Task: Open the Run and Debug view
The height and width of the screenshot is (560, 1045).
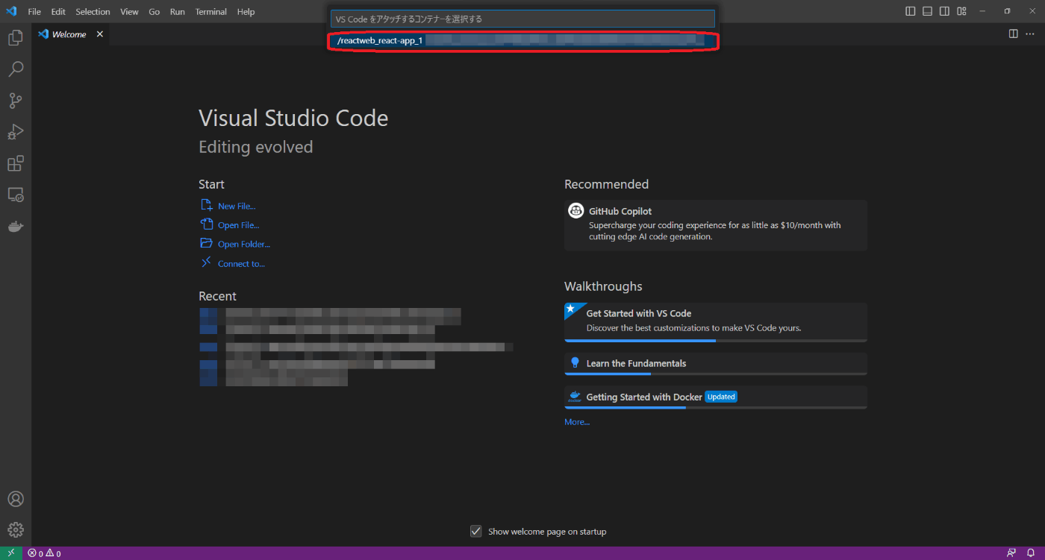Action: point(16,132)
